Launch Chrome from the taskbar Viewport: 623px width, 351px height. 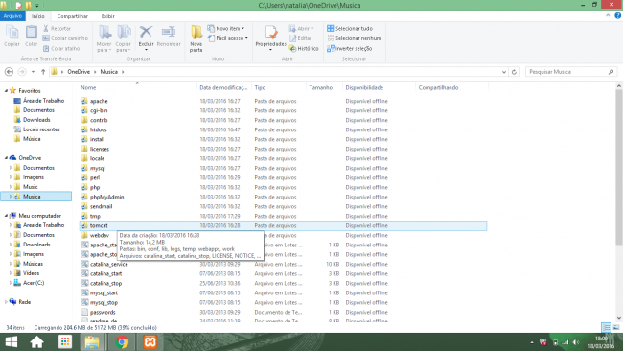tap(122, 341)
